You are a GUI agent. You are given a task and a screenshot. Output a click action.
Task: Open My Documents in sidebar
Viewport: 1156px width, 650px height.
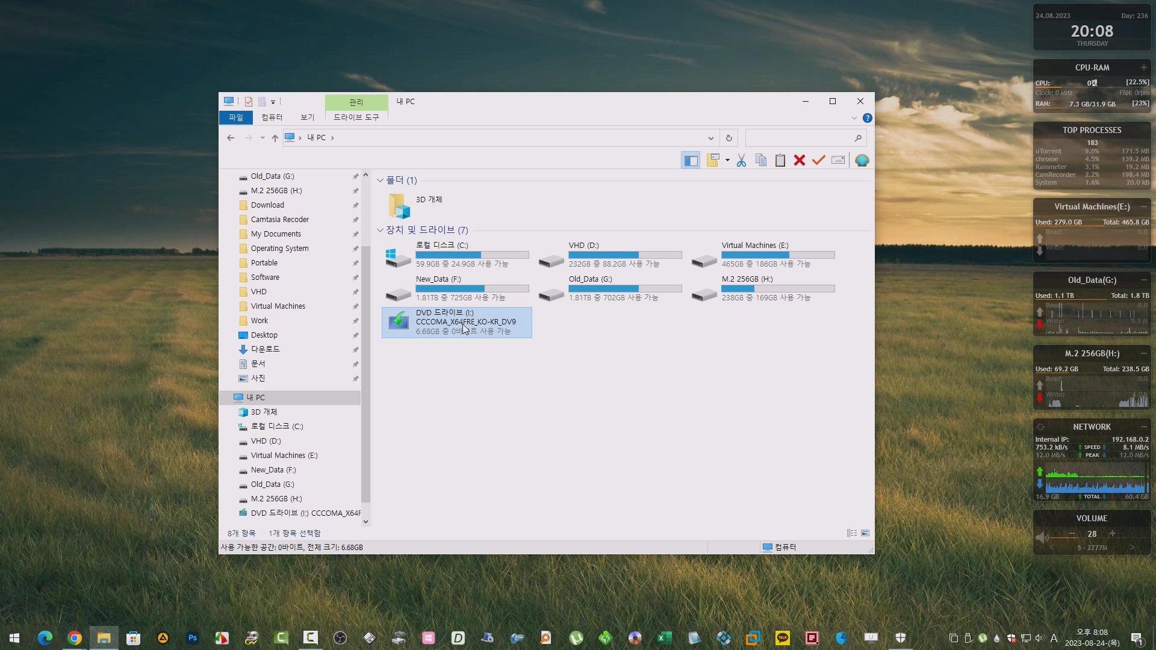276,234
